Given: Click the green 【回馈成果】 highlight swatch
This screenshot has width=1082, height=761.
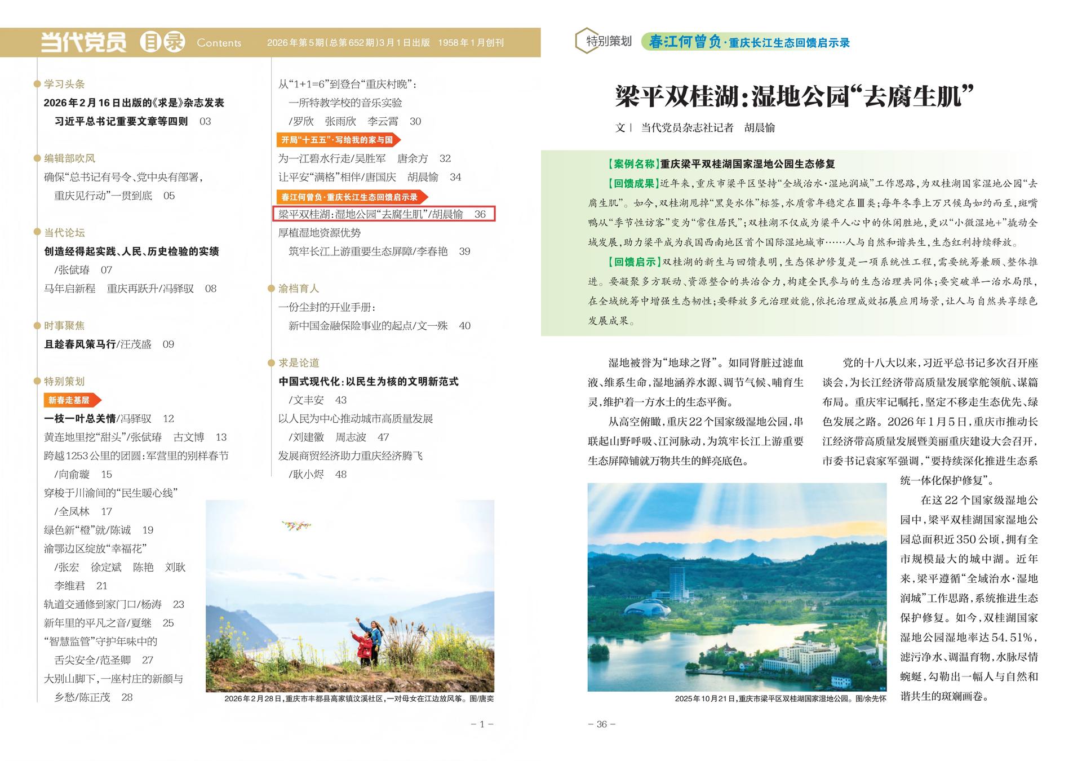Looking at the screenshot, I should 632,183.
